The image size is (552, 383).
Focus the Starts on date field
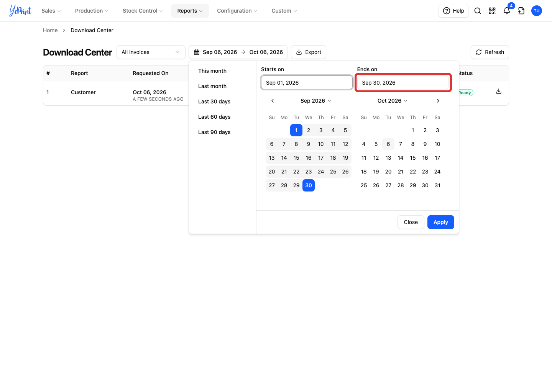click(x=307, y=83)
